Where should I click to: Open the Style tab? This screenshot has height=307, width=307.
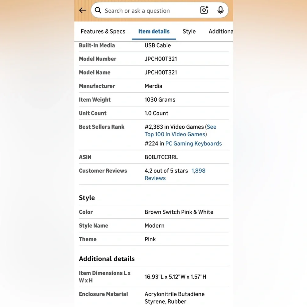pyautogui.click(x=189, y=31)
